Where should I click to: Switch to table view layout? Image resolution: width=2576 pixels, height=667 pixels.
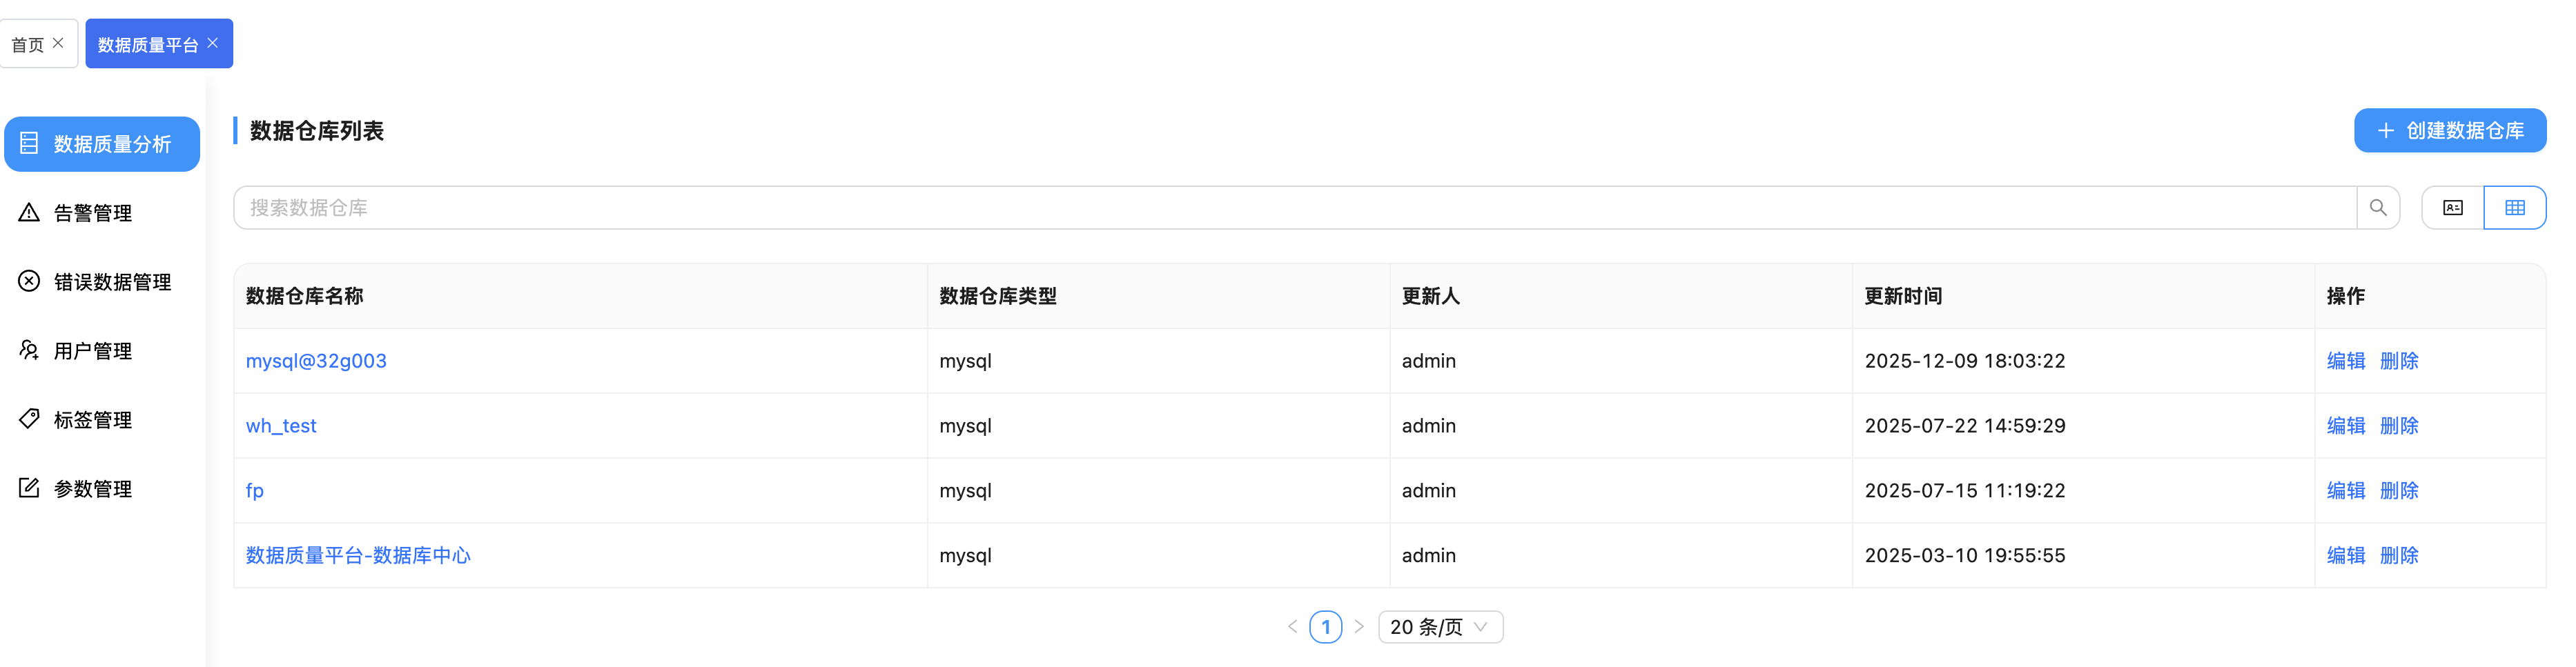(x=2514, y=208)
